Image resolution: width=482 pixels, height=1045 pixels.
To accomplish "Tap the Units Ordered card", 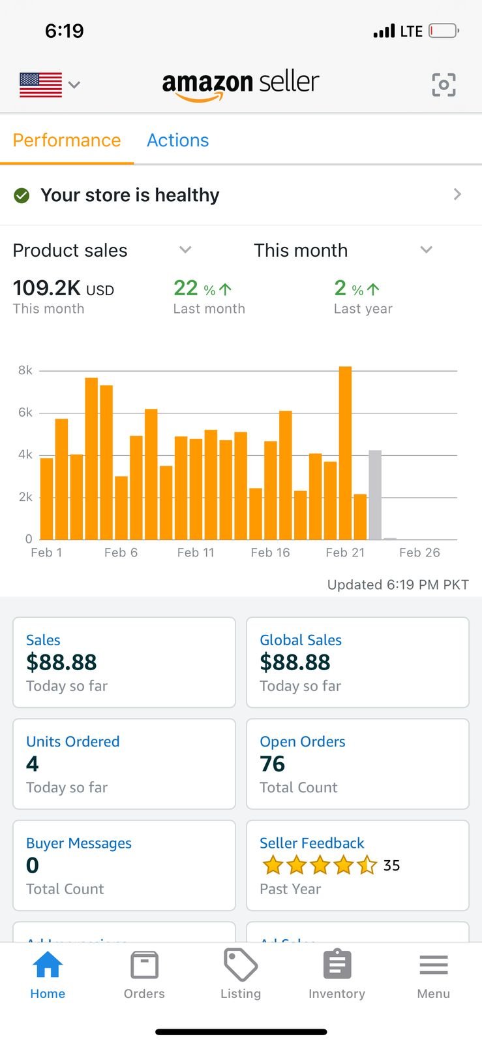I will [124, 764].
